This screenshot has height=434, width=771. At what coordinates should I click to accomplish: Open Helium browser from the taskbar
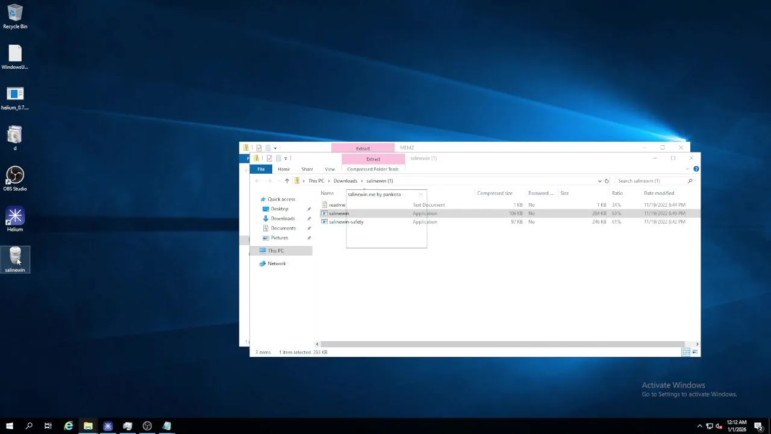click(x=108, y=426)
